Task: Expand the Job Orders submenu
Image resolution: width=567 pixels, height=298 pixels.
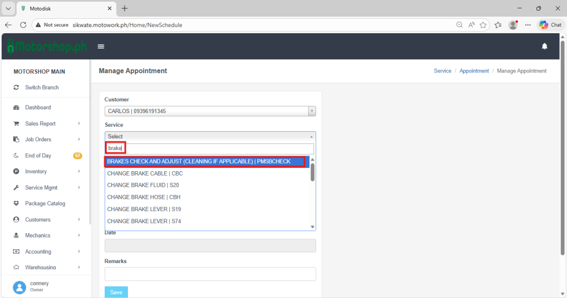Action: [x=79, y=140]
